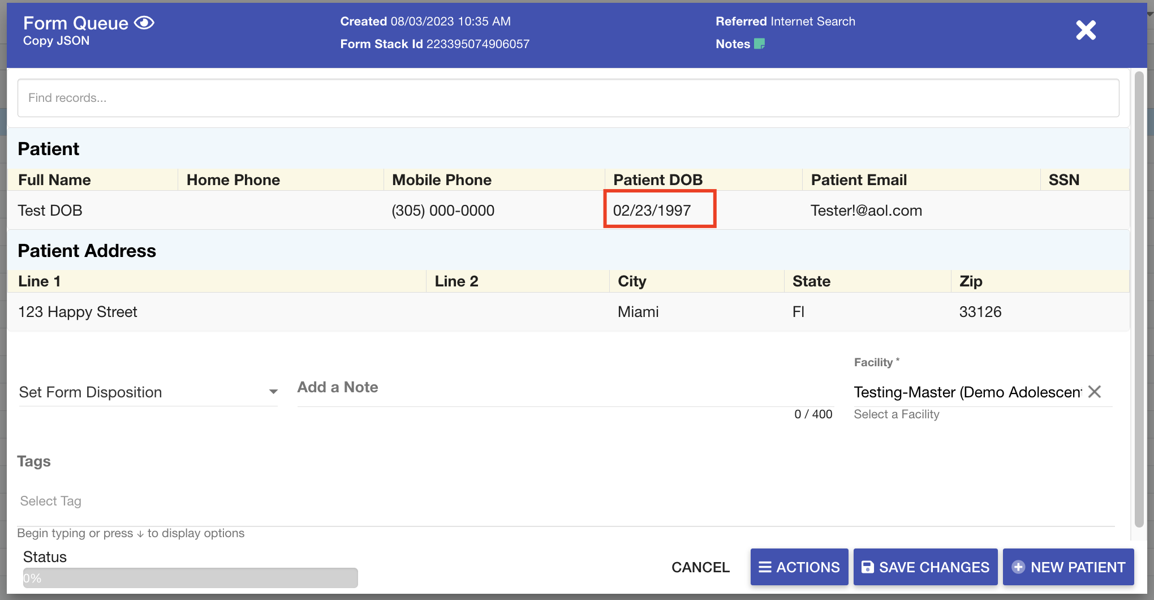The height and width of the screenshot is (600, 1154).
Task: Click the Zip column header
Action: [x=971, y=281]
